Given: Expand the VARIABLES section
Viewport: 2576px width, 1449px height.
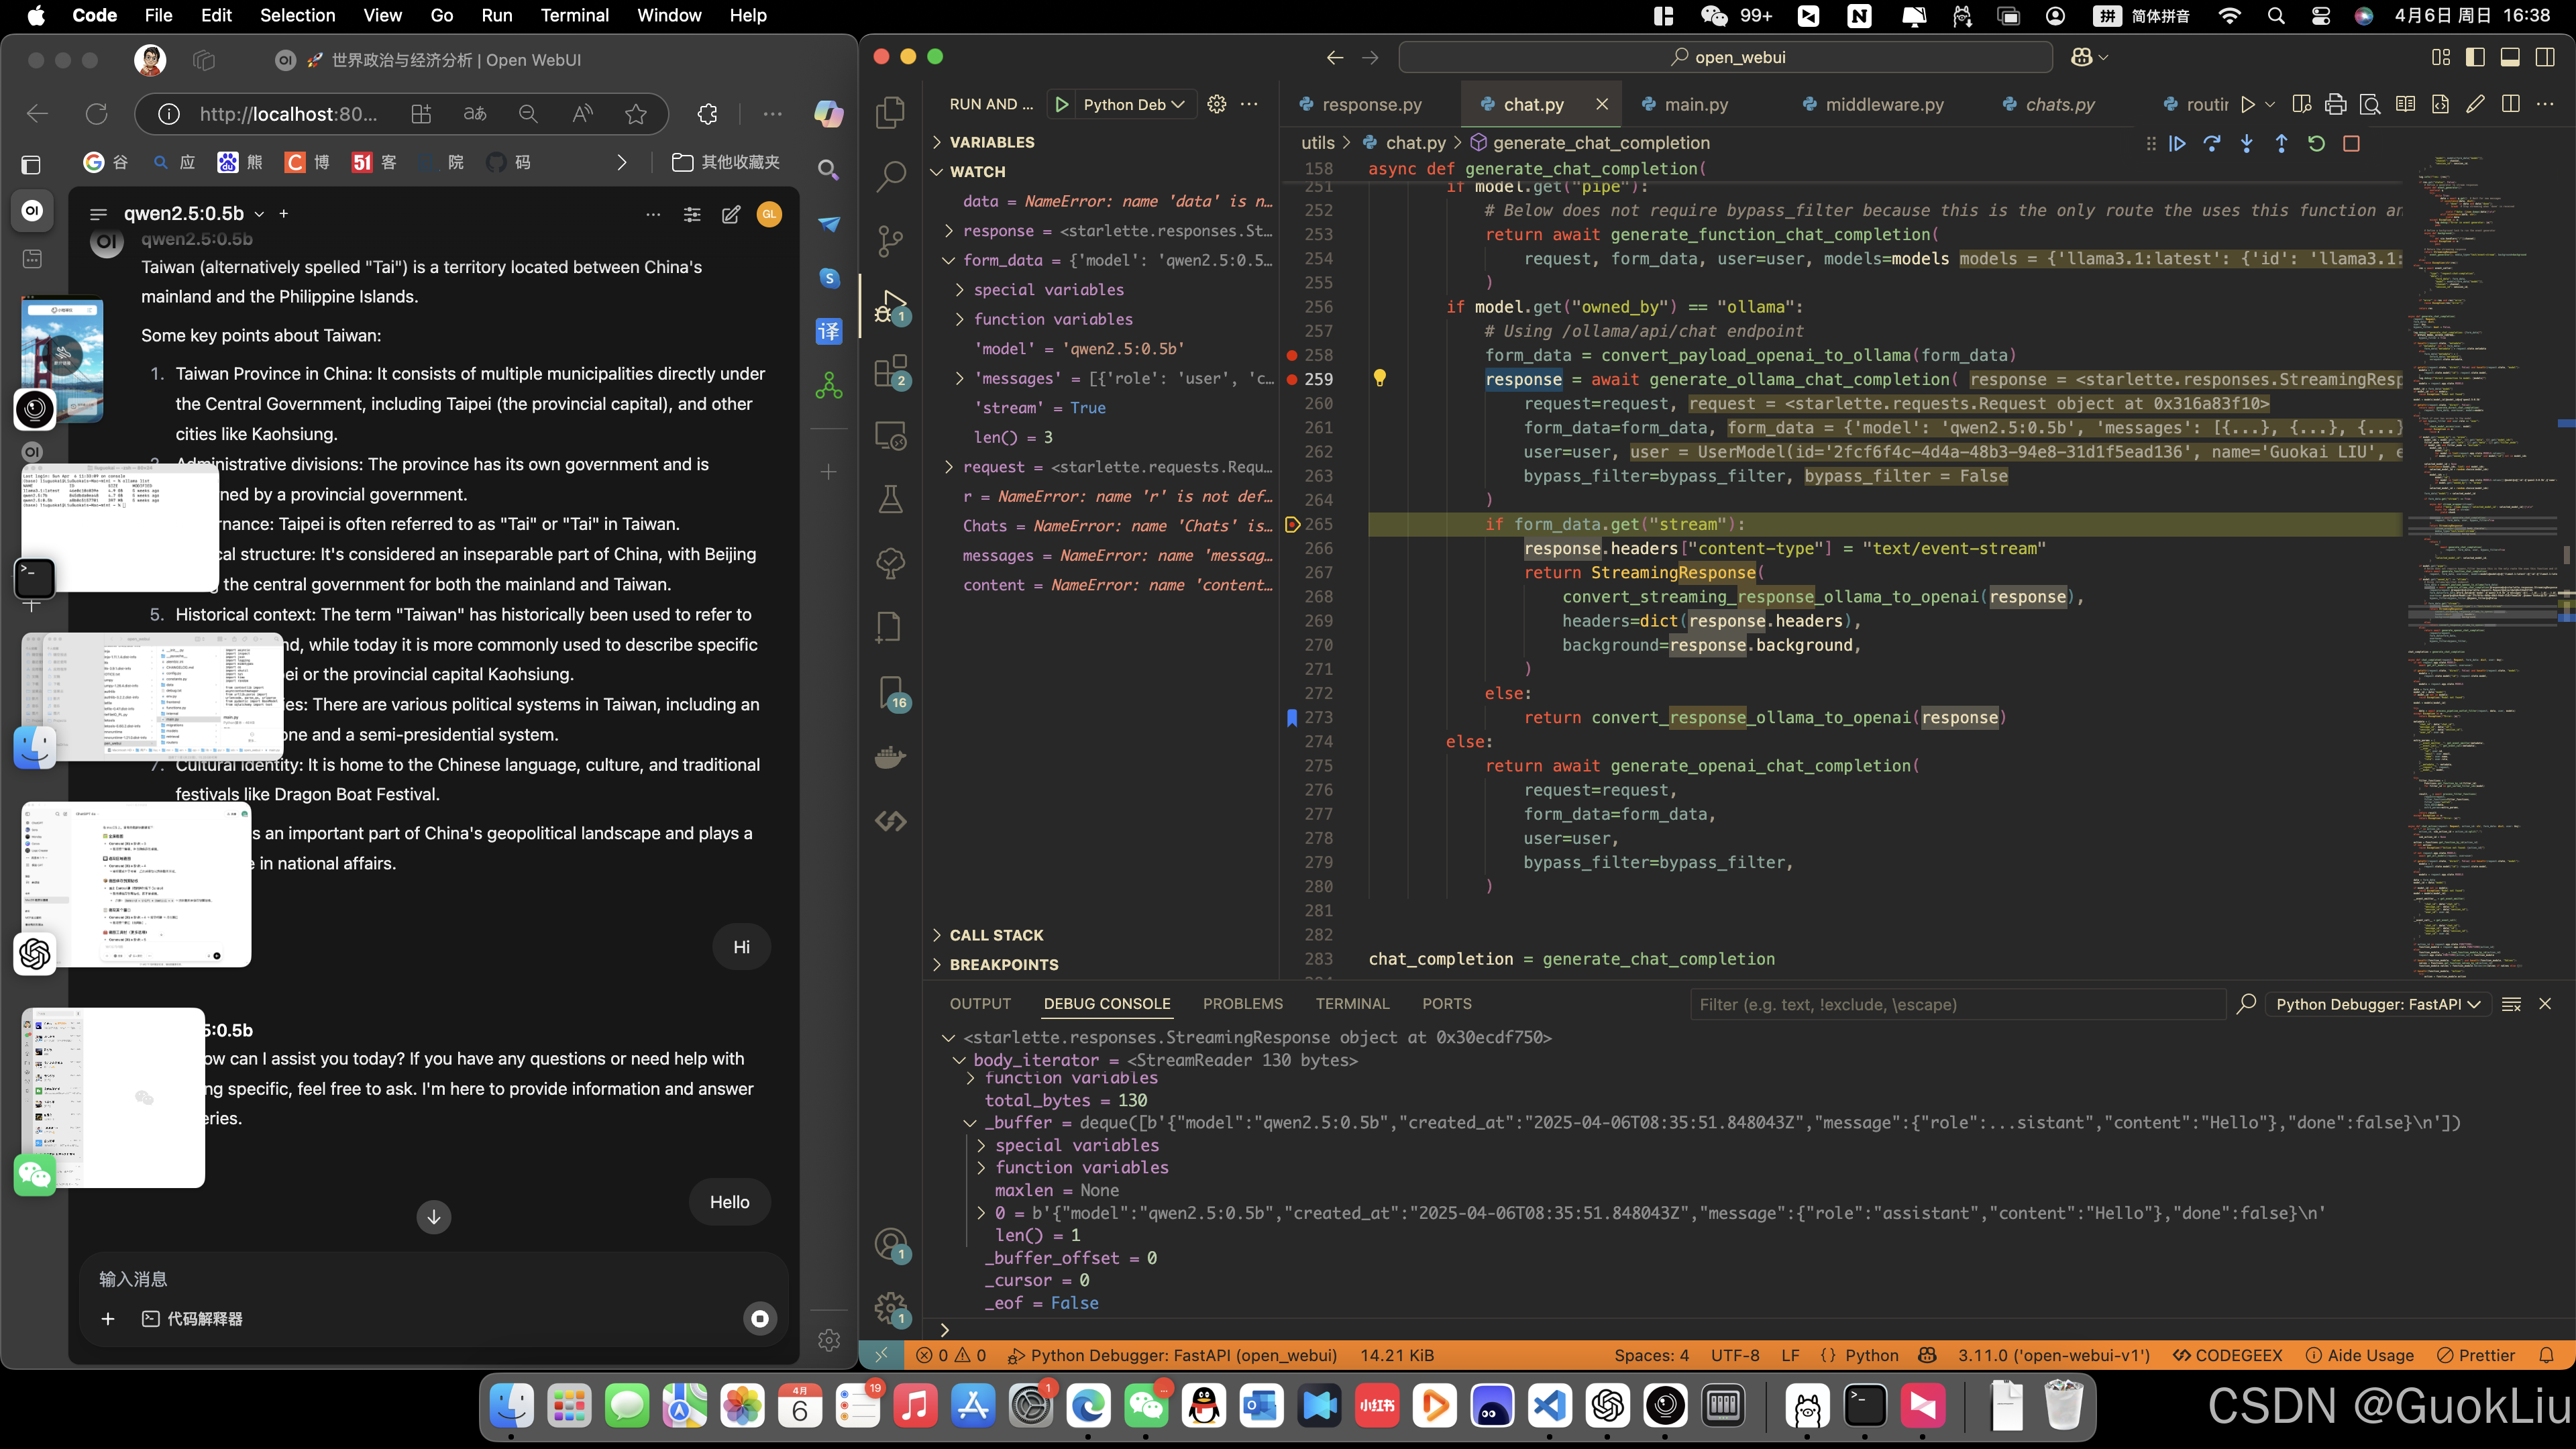Looking at the screenshot, I should tap(991, 142).
